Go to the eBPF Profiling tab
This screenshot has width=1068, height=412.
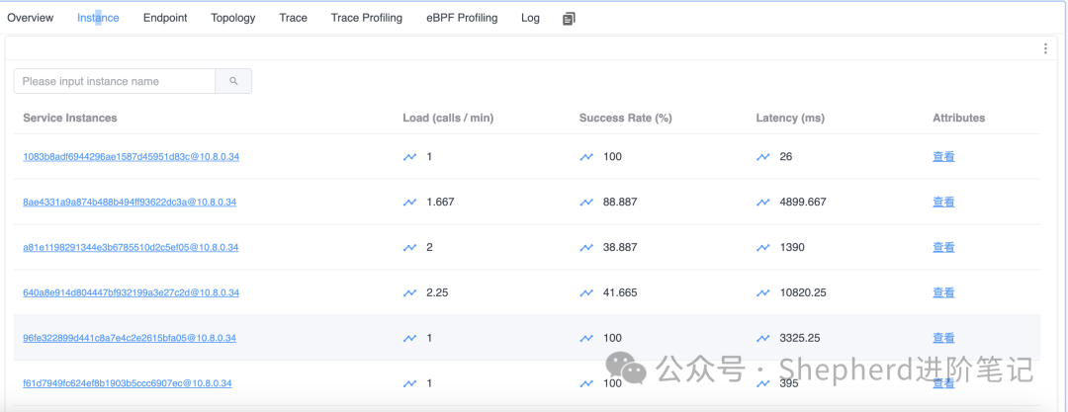pos(462,18)
